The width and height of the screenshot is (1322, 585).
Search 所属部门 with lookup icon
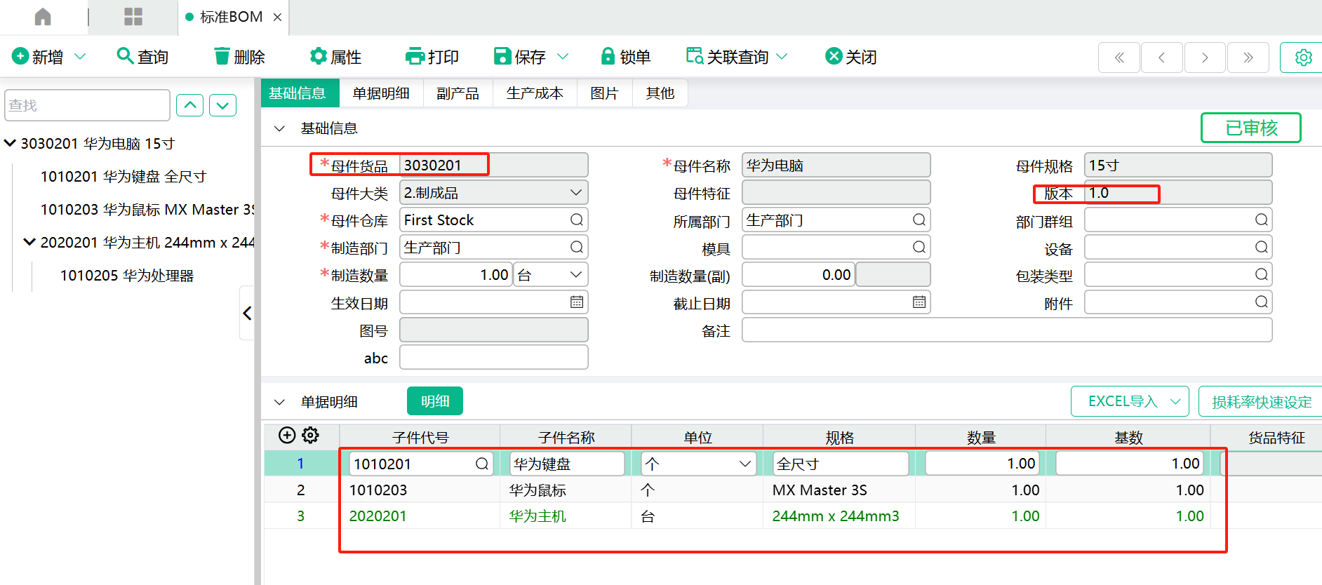tap(919, 220)
